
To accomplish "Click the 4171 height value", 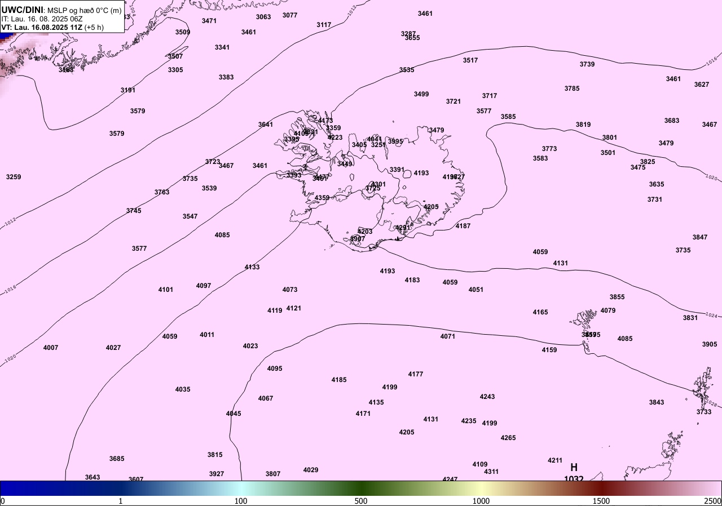I will point(363,414).
